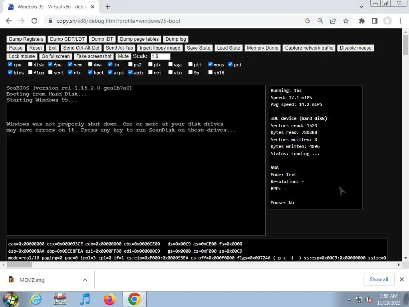Click Dump GDT/LDT button

(x=67, y=39)
